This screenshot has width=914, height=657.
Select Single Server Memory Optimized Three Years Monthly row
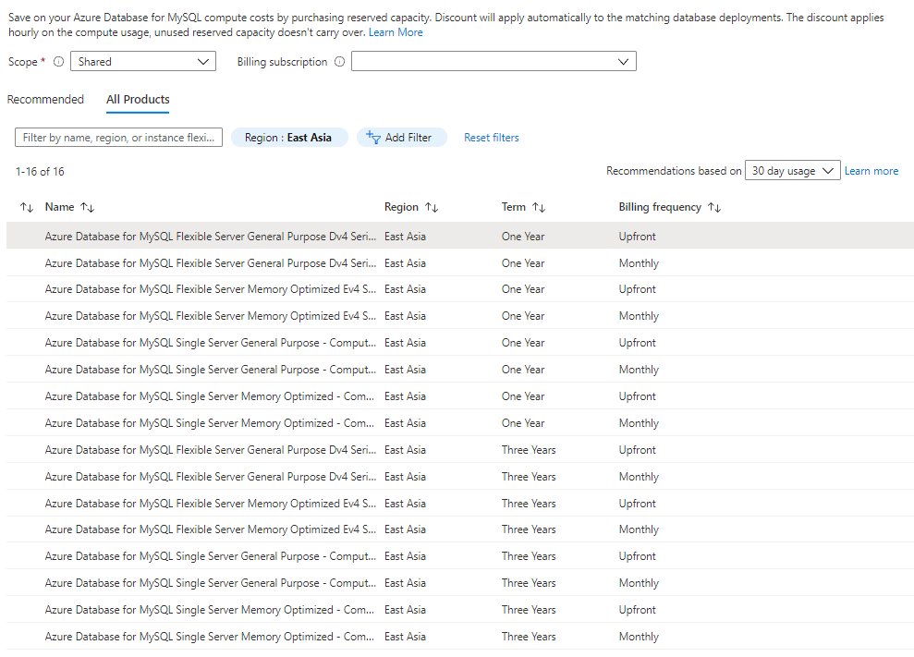tap(460, 636)
